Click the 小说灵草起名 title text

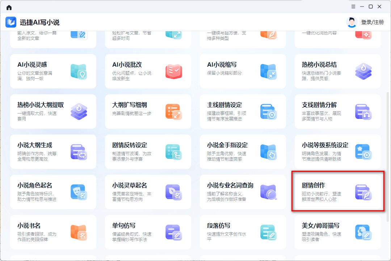click(129, 185)
